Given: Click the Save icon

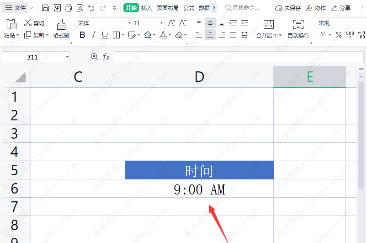Looking at the screenshot, I should coord(45,8).
